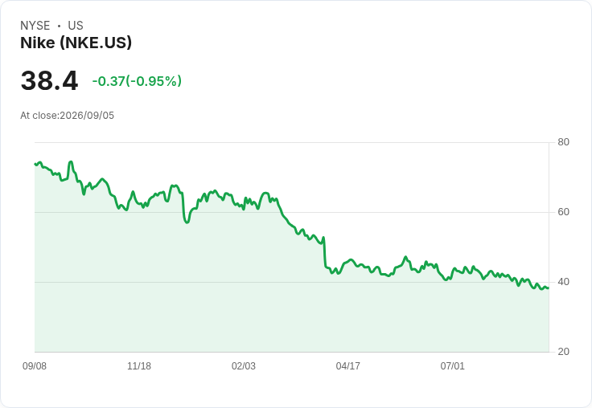Click the -0.37(-0.95%) change indicator
This screenshot has height=408, width=592.
tap(137, 81)
